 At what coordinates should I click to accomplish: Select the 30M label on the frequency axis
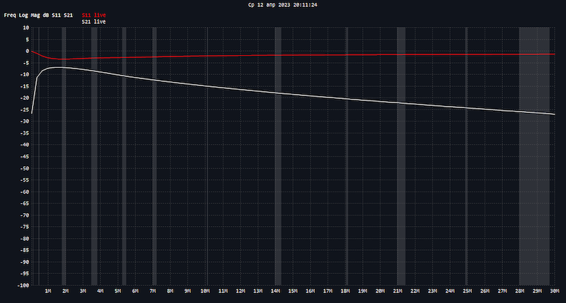pyautogui.click(x=555, y=291)
